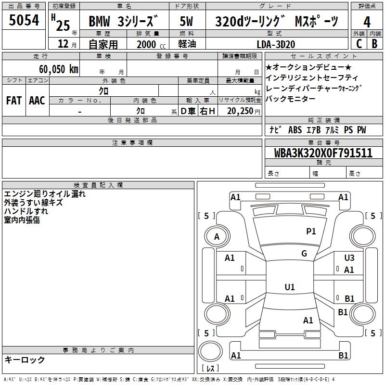Viewport: 385px width, 385px height.
Task: Click the ABS equipment label
Action: pos(295,129)
